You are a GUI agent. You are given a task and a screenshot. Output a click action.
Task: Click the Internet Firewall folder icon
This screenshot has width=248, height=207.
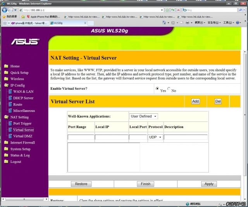pos(6,142)
